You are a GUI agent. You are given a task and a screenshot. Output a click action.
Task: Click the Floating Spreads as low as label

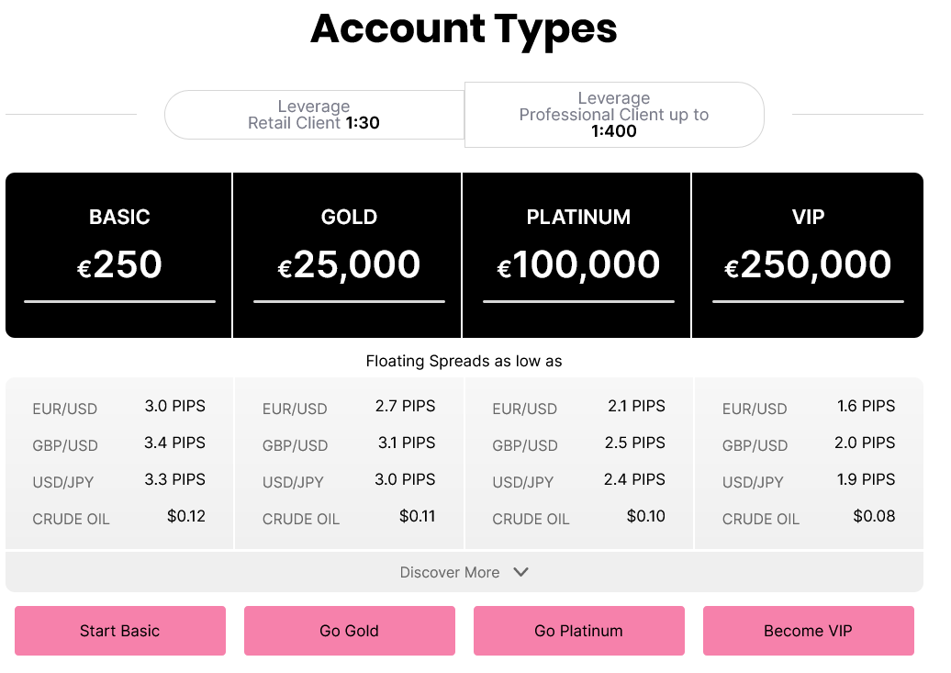[x=464, y=361]
